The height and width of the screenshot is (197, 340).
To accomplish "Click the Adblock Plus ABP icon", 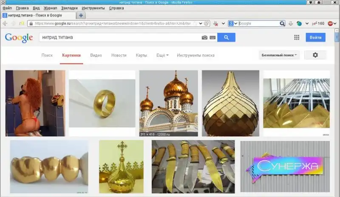I will tap(329, 23).
